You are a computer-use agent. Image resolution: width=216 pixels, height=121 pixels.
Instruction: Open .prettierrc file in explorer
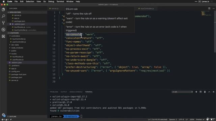coord(16,66)
